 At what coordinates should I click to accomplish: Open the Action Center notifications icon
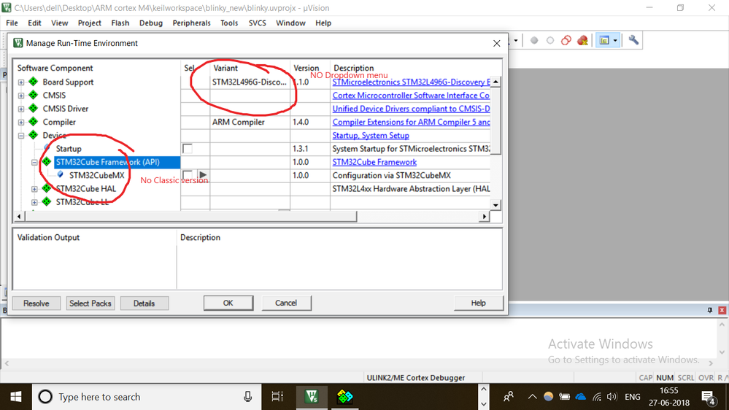point(708,397)
